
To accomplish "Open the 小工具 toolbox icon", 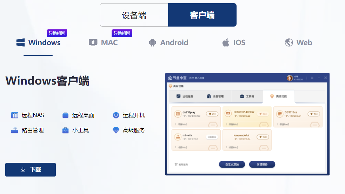I will tap(65, 130).
